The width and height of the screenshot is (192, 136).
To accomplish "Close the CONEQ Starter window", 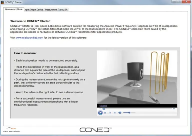I will tap(186, 2).
